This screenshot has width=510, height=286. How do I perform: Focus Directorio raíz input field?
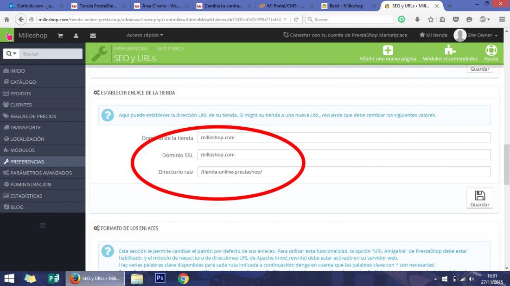point(344,172)
